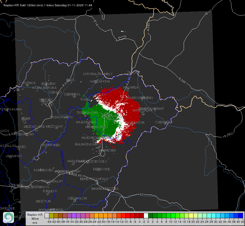Click the HAJDÚDOROG town label
245x226 pixels.
pyautogui.click(x=97, y=127)
